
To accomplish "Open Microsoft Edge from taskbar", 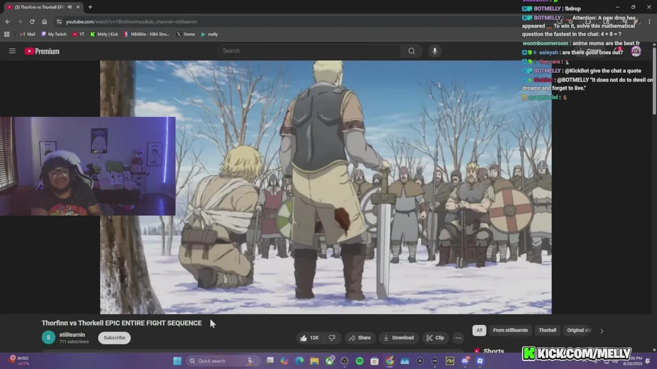I will coord(299,361).
